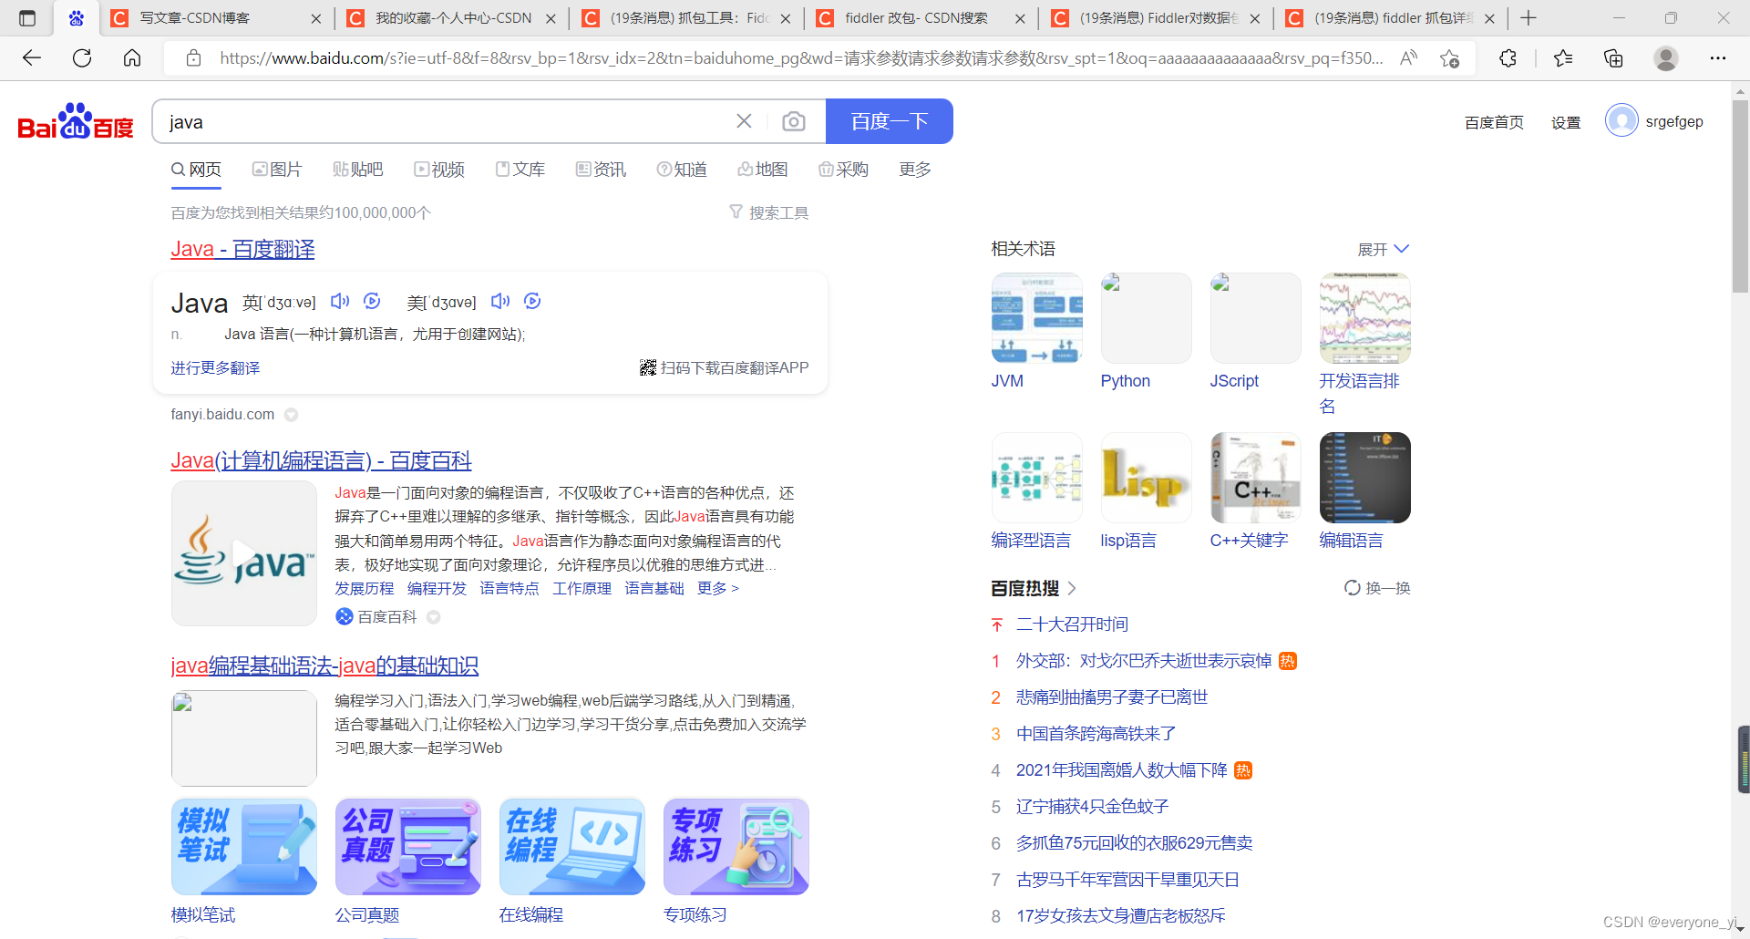
Task: Expand 百度热搜 chevron arrow
Action: (x=1072, y=588)
